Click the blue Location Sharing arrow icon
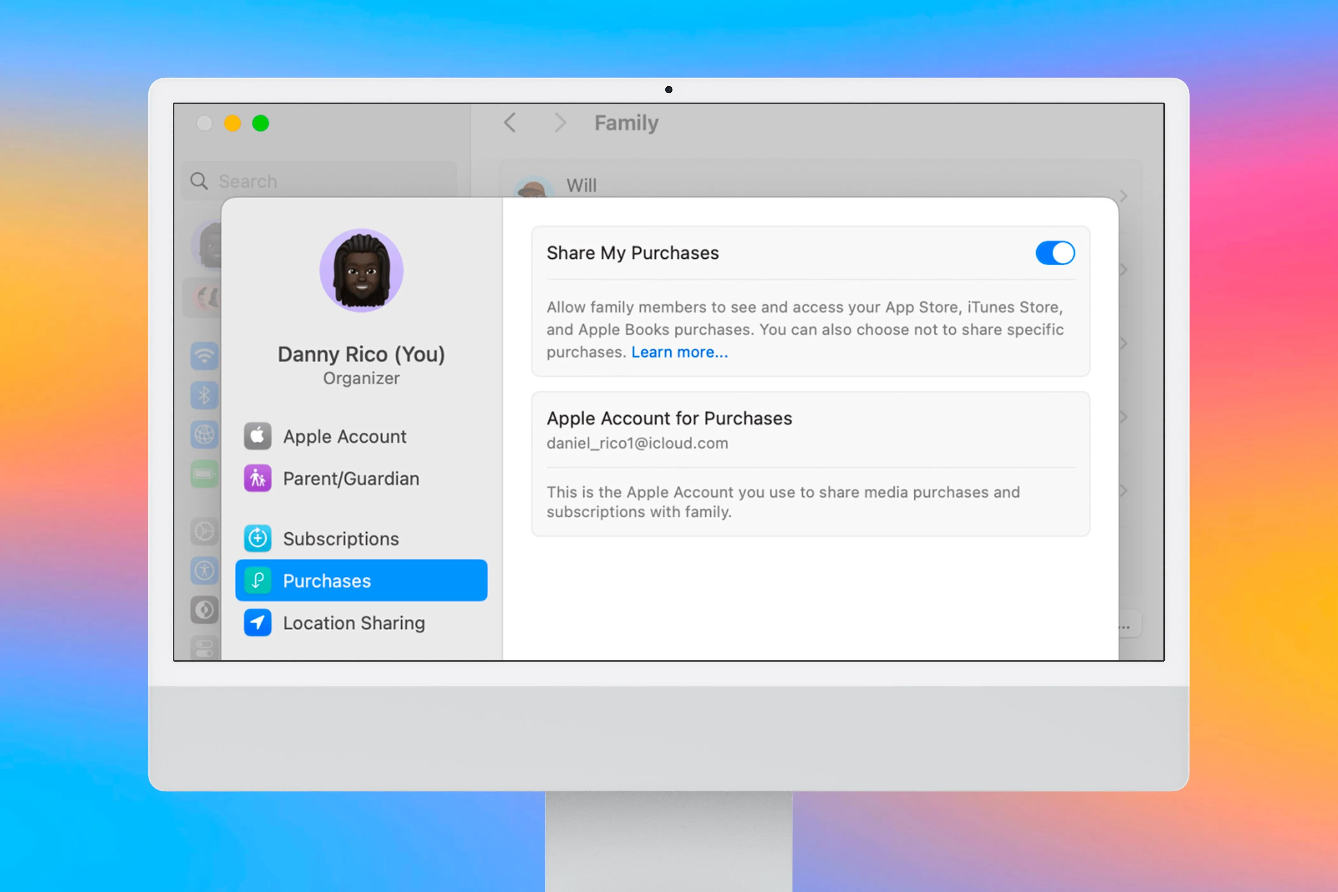 (257, 622)
